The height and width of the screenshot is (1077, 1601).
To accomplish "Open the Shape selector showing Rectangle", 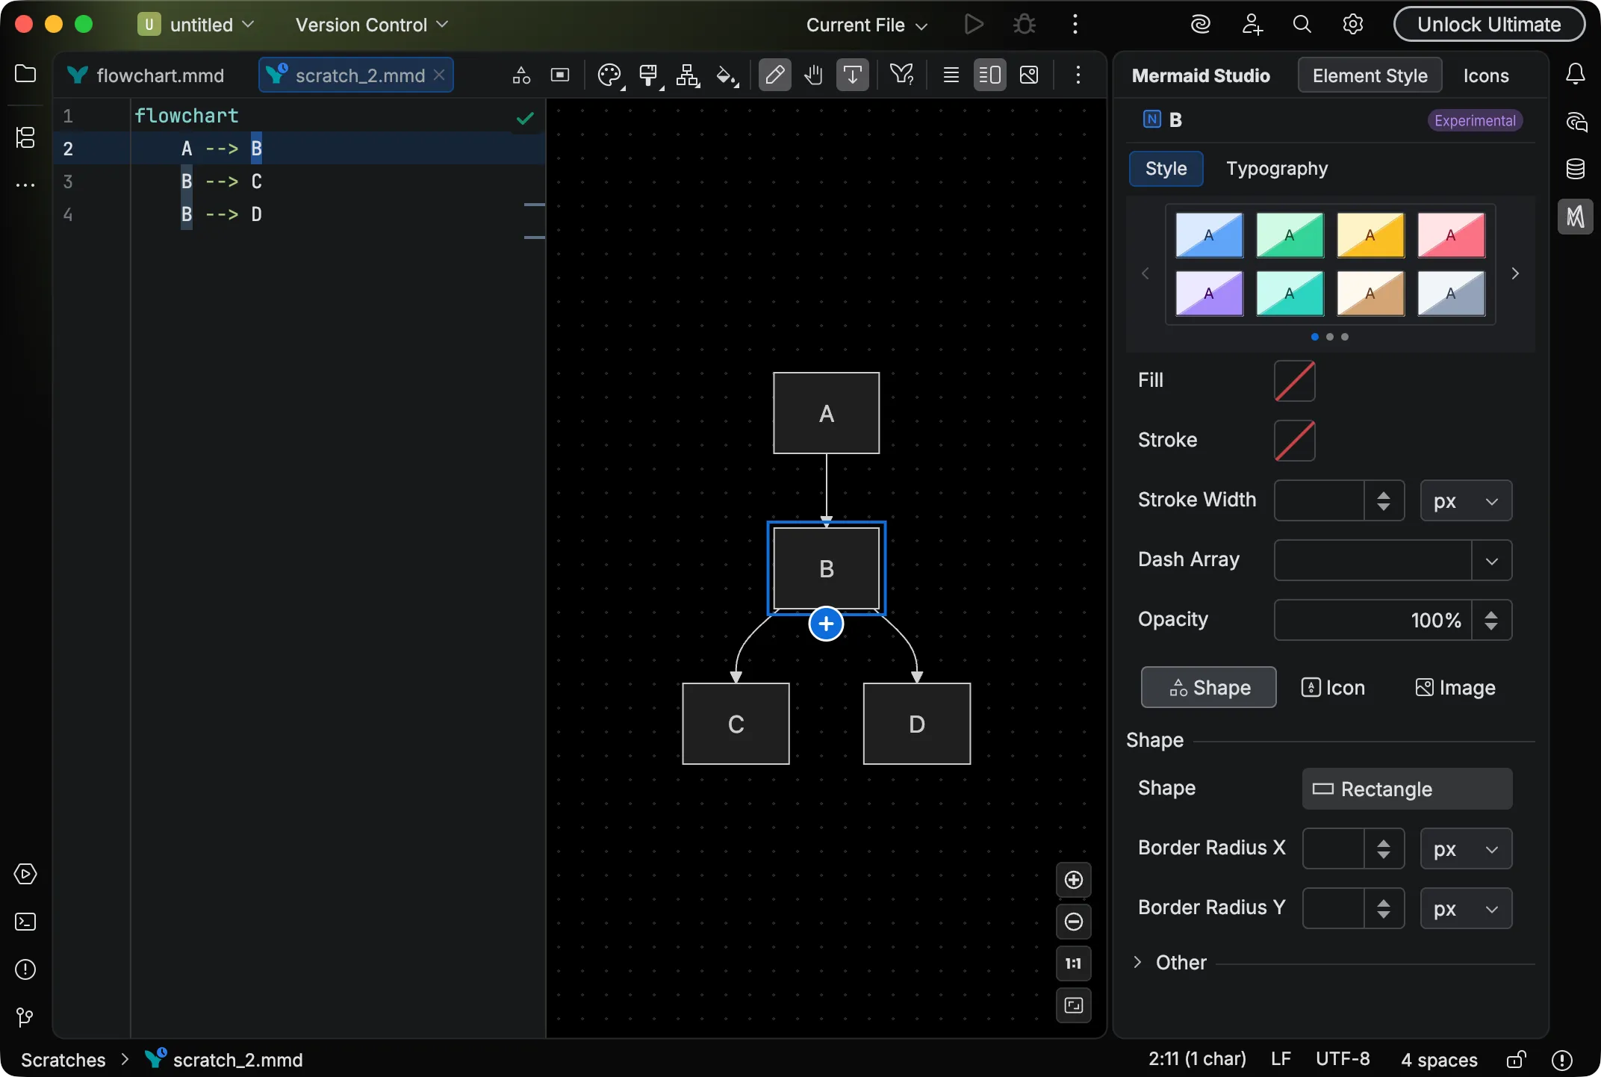I will coord(1406,789).
